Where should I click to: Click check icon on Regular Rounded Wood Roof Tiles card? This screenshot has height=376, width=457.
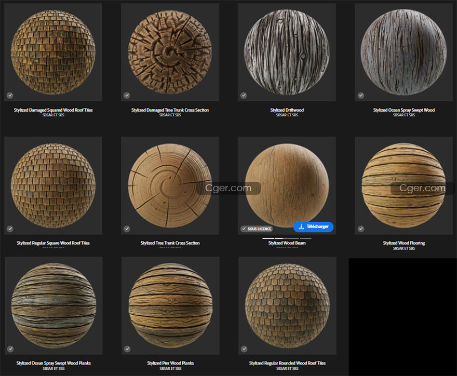tap(244, 349)
